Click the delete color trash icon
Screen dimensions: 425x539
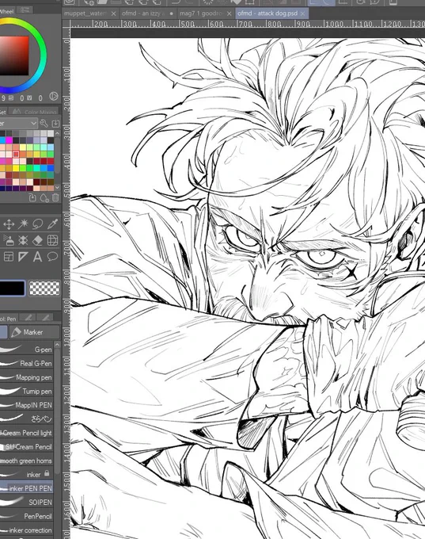(55, 197)
